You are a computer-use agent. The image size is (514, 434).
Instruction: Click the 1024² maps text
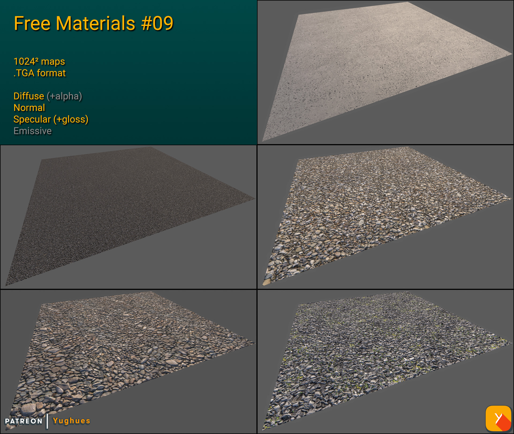coord(39,61)
